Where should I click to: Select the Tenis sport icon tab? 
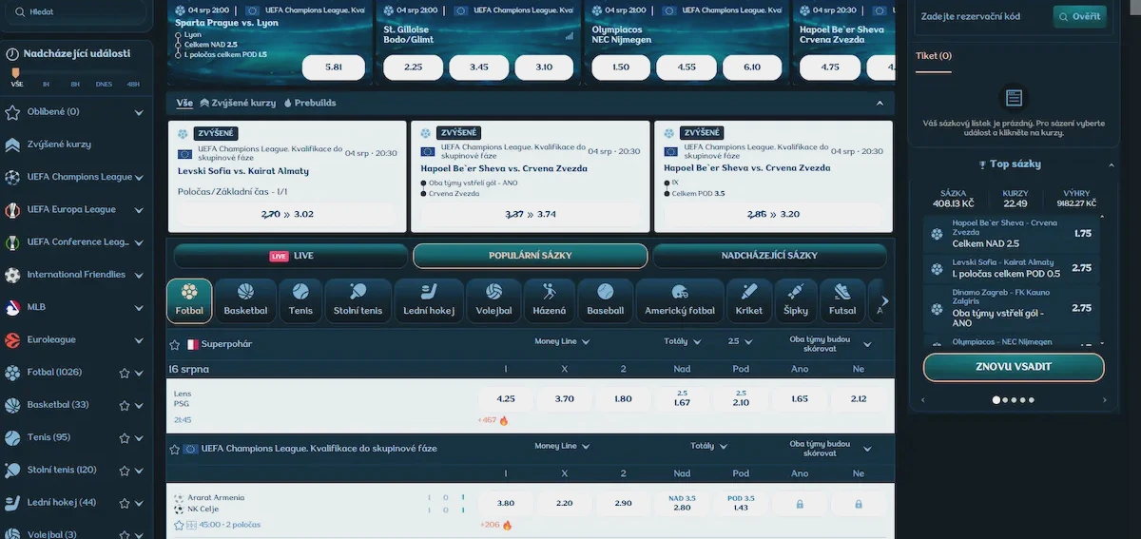(x=300, y=299)
